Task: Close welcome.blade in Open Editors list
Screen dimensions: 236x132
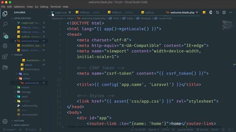Action: point(15,41)
